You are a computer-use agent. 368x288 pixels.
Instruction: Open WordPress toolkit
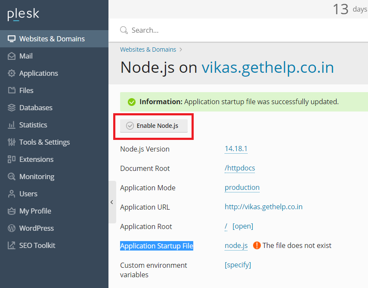[54, 228]
